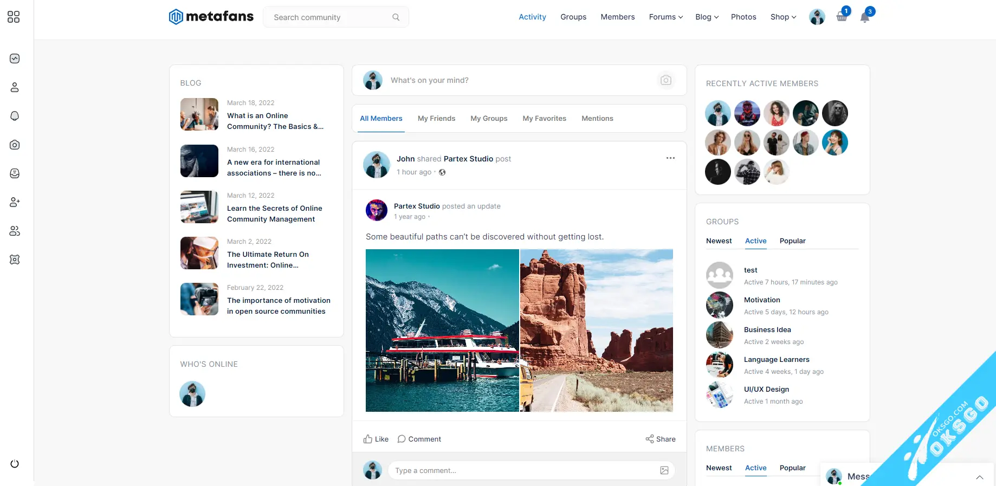
Task: Select the Mentions tab
Action: pyautogui.click(x=597, y=118)
